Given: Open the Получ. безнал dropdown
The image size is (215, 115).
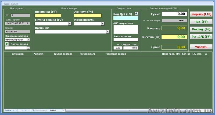Looking at the screenshot, I should click(28, 48).
